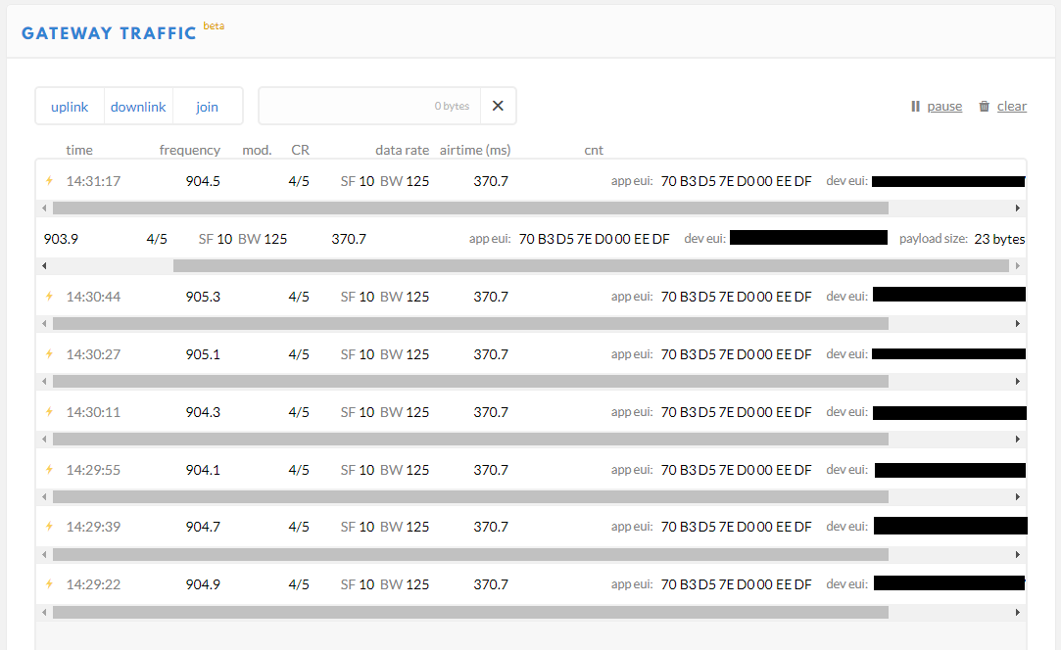Click right scroll arrow under 14:29:39 row
Screen dimensions: 1061x650
[1018, 555]
